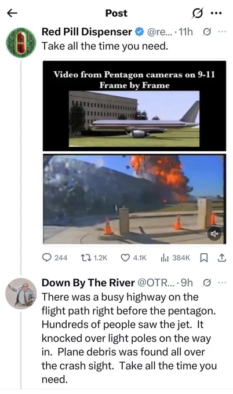Open Down By The River avatar
This screenshot has width=233, height=394.
(x=21, y=294)
